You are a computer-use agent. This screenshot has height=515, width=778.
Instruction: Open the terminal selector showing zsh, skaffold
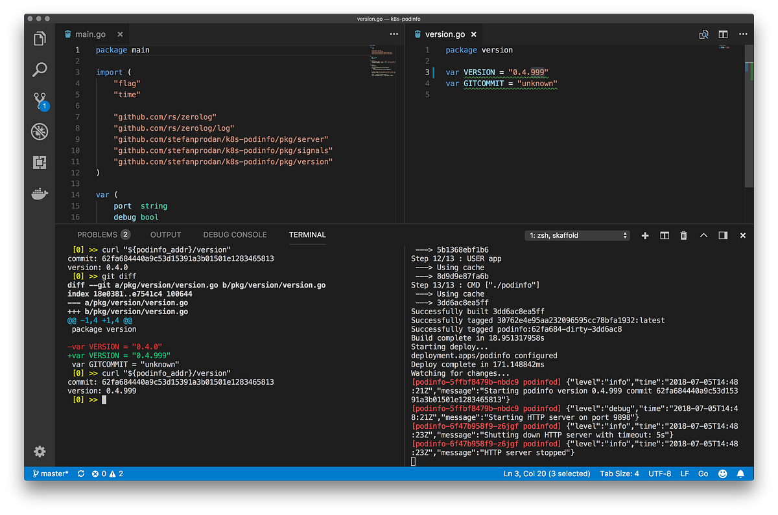[x=576, y=235]
